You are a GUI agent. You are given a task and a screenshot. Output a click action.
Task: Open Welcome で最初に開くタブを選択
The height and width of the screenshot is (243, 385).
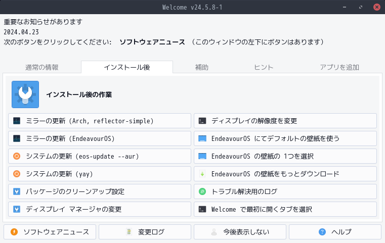tap(285, 209)
